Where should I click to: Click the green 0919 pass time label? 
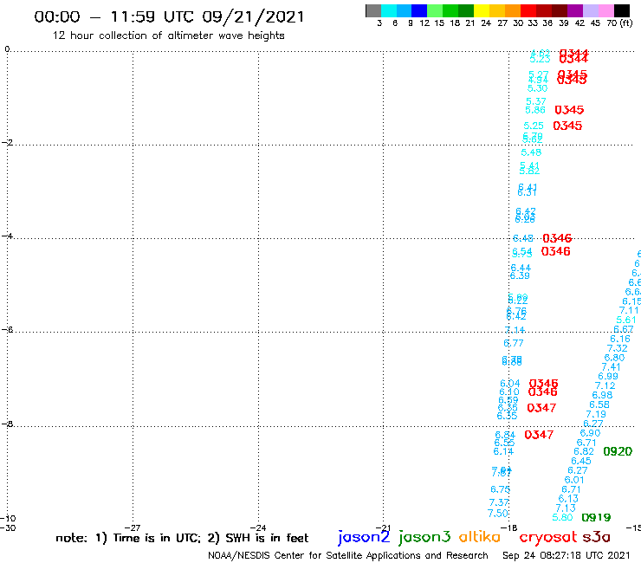tap(596, 518)
